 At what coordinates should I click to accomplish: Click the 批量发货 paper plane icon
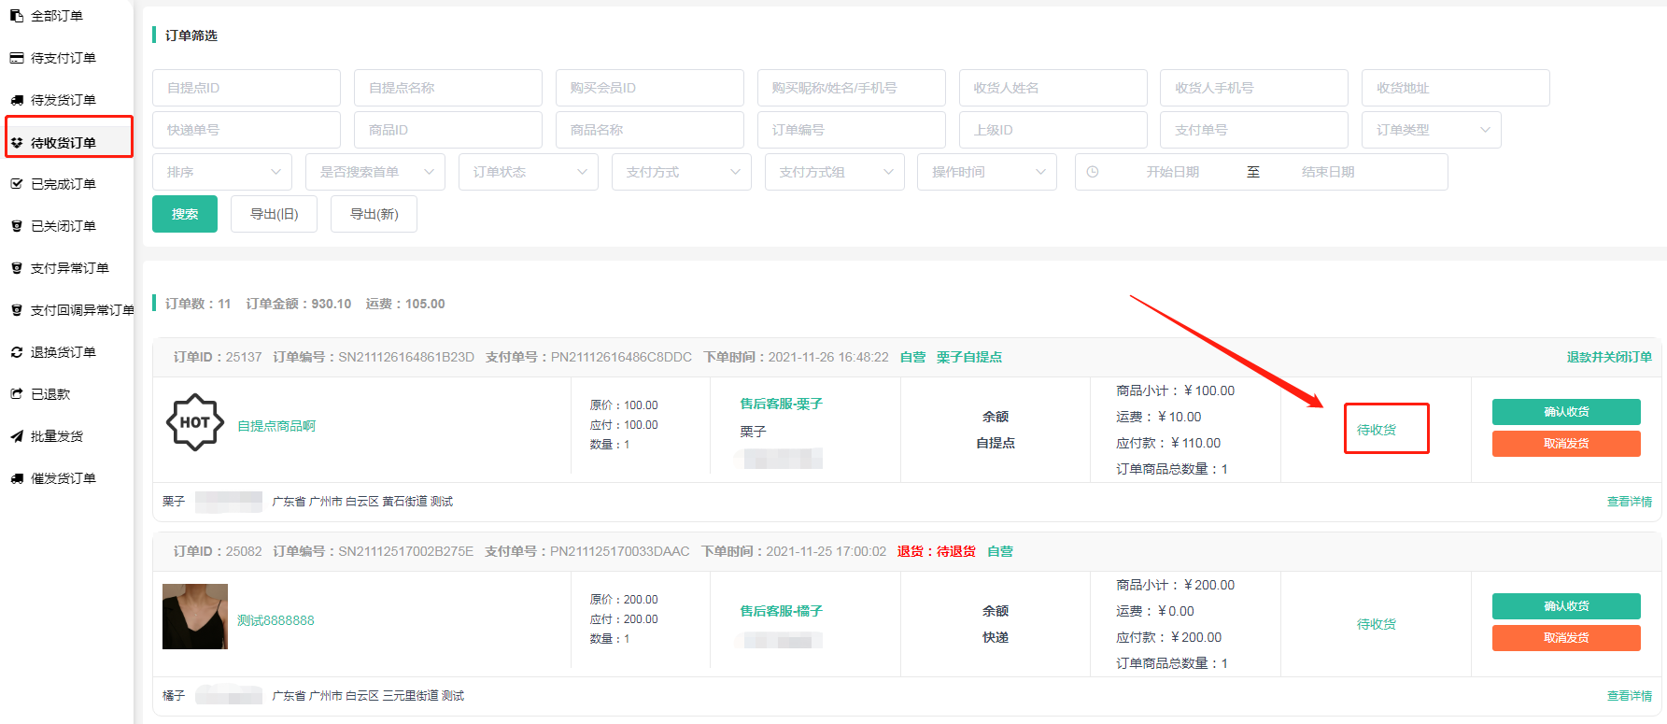click(17, 436)
